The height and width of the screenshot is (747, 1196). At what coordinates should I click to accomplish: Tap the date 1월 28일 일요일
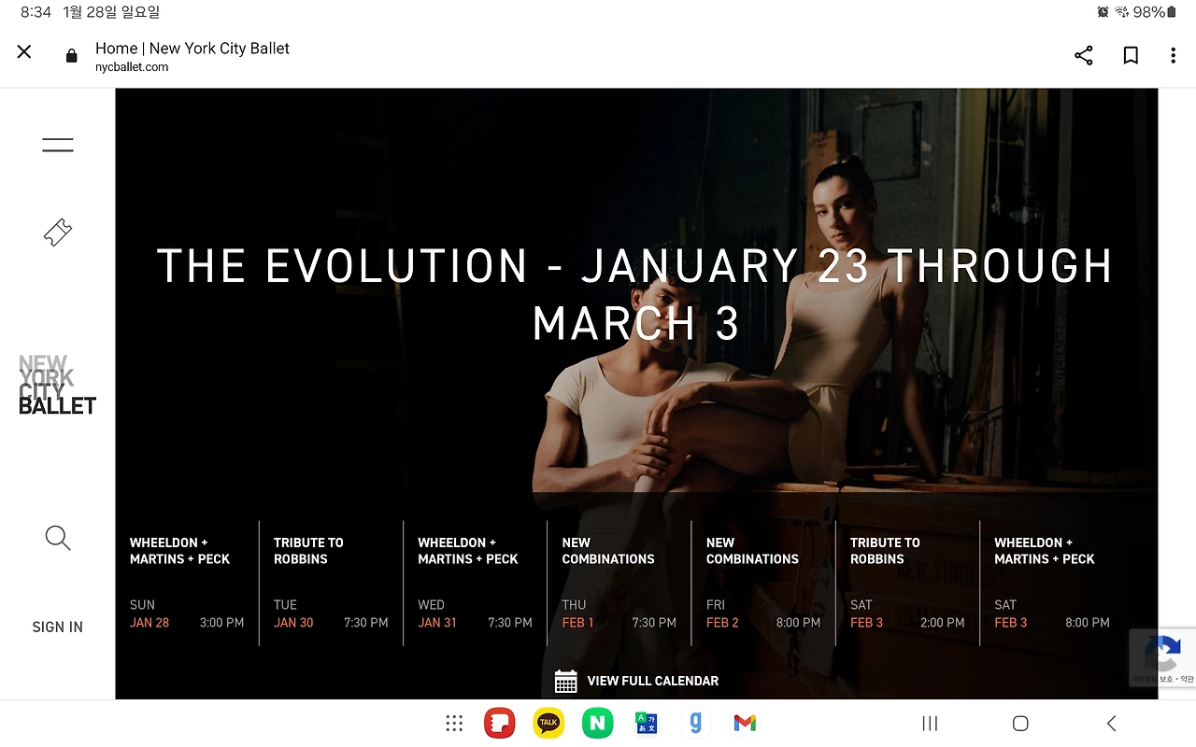[x=111, y=12]
